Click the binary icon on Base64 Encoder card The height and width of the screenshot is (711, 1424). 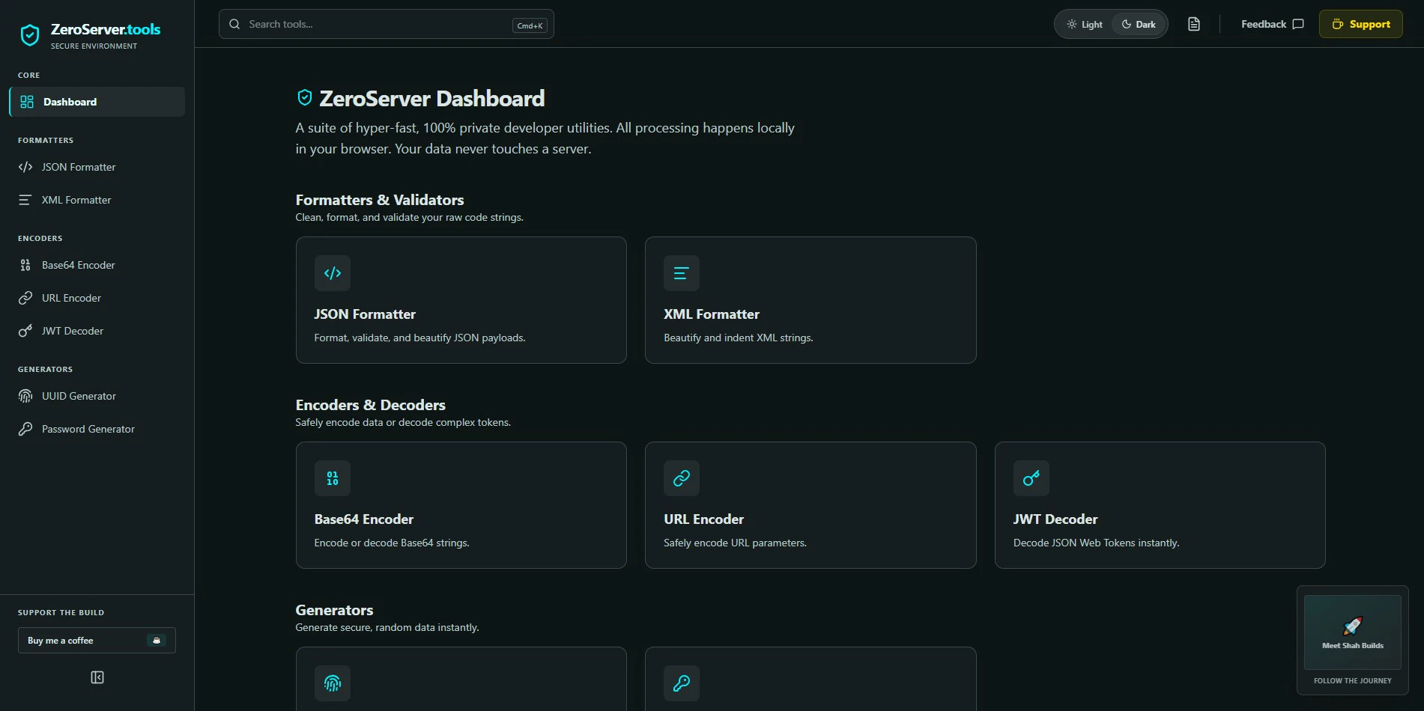click(333, 478)
